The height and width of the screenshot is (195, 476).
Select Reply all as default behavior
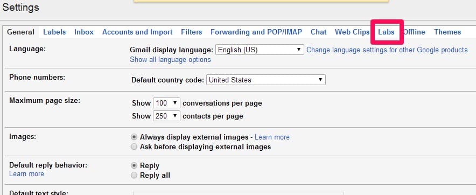coord(134,175)
